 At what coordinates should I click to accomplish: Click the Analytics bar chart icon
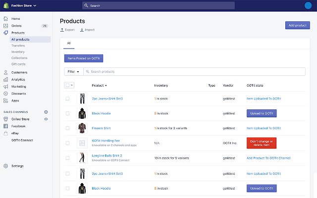click(5, 79)
